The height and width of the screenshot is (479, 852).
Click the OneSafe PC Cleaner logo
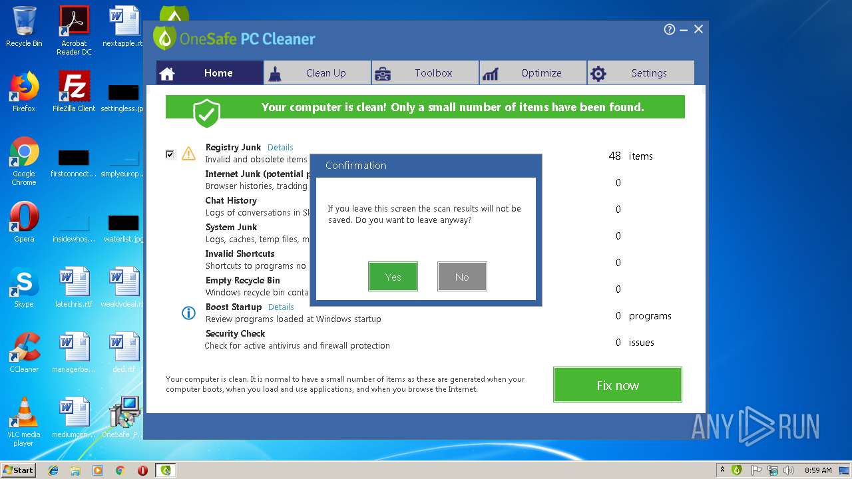234,38
